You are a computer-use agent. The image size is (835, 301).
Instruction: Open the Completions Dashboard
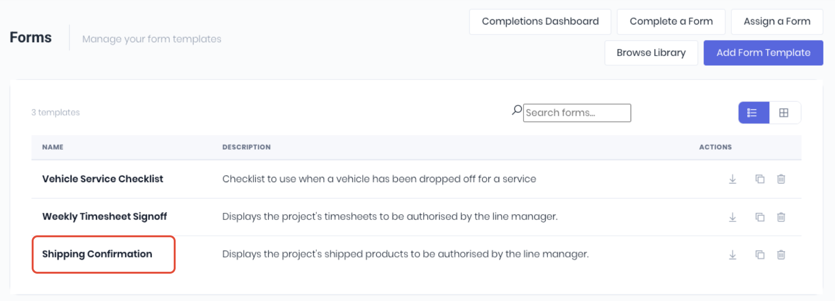[540, 22]
